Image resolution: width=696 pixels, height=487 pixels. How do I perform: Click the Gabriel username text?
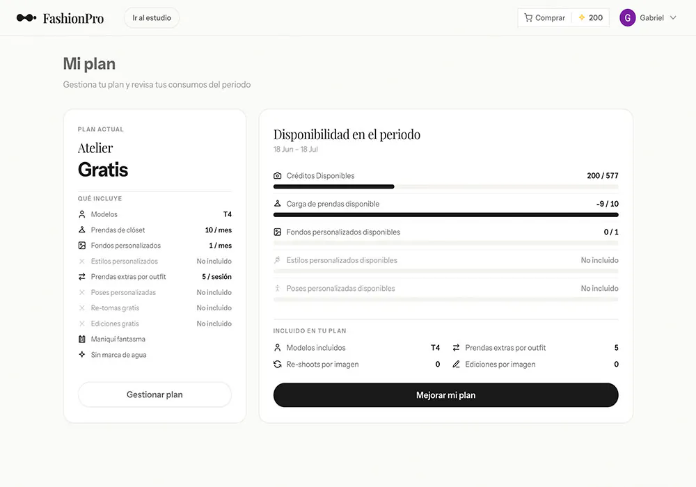tap(651, 18)
